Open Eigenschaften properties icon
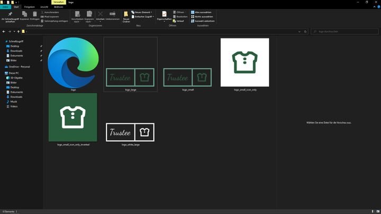The image size is (381, 214). [165, 14]
